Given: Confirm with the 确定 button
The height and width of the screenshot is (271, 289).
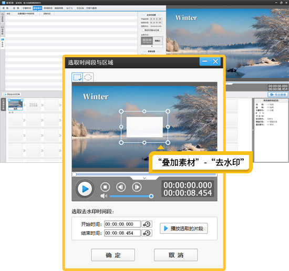Looking at the screenshot, I should click(x=113, y=255).
